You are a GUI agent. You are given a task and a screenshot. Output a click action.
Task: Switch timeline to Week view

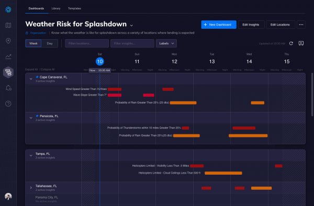[33, 43]
